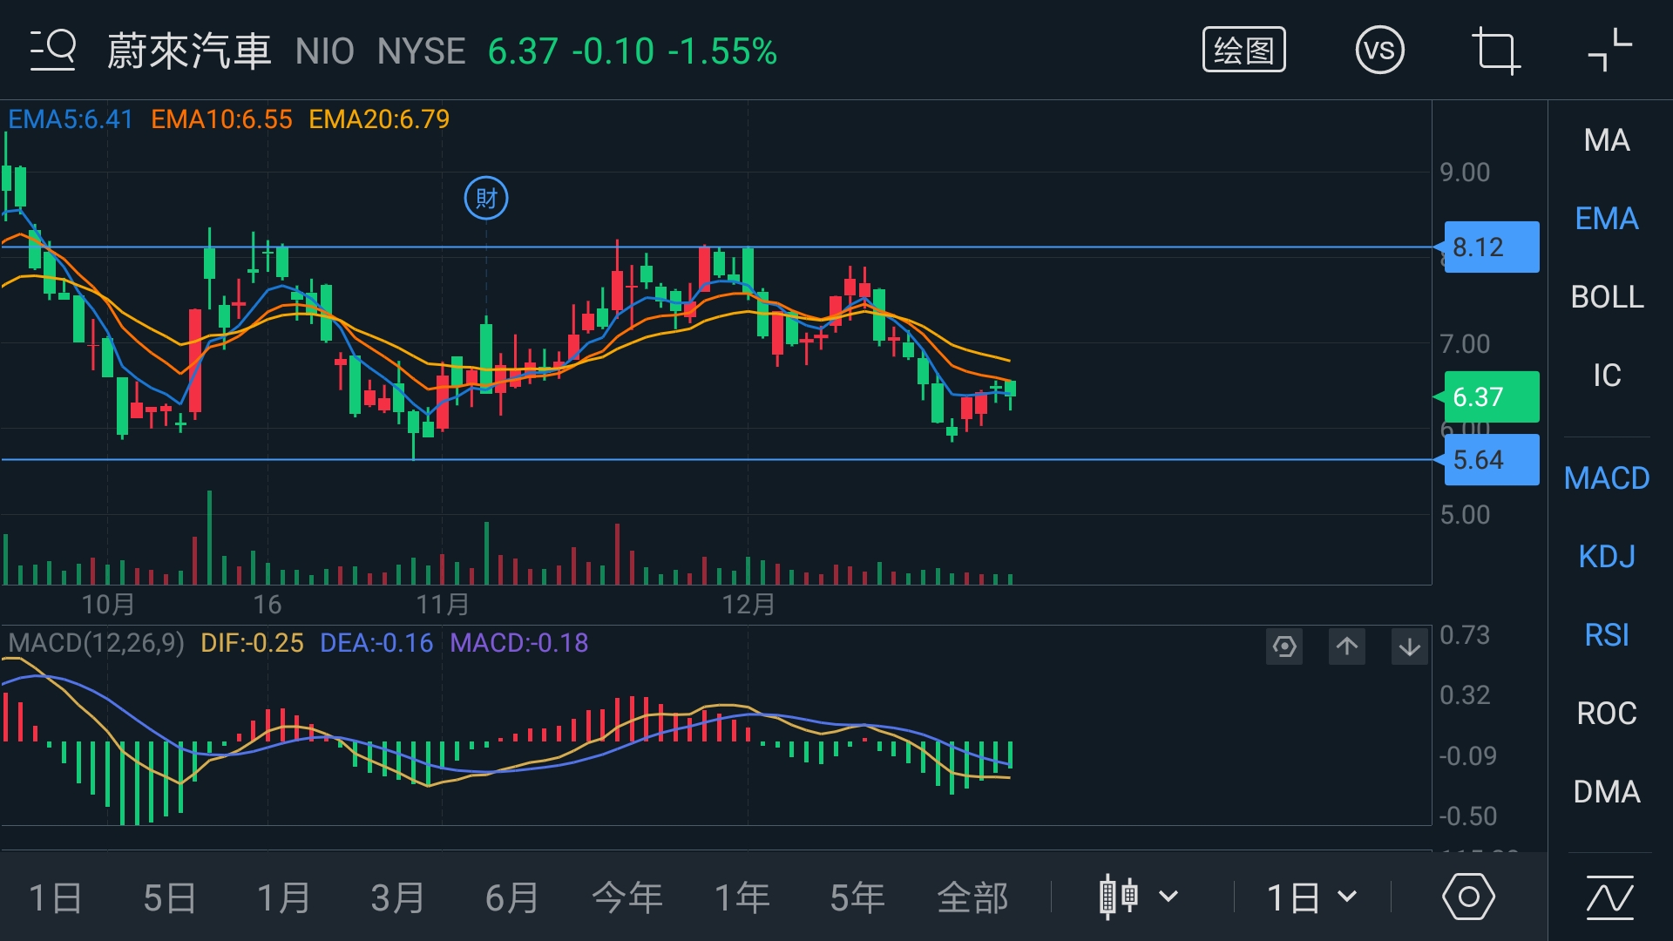
Task: Switch to the 今年 time range
Action: (627, 897)
